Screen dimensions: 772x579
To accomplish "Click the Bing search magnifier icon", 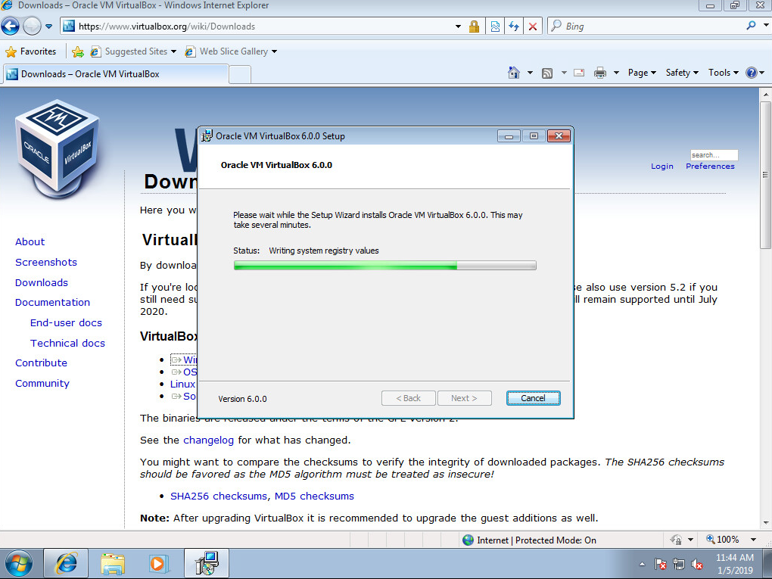I will pos(751,25).
